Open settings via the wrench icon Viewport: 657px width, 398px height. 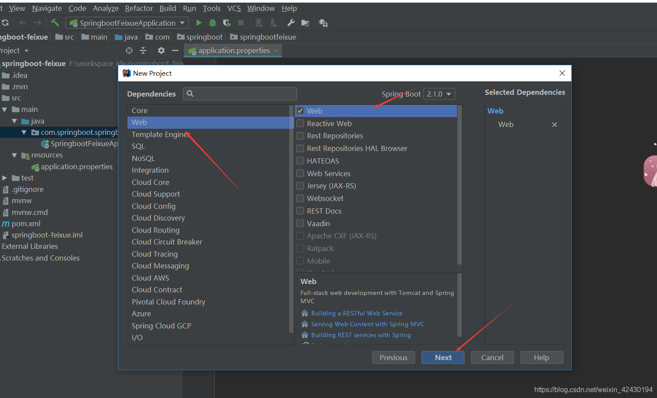click(291, 23)
